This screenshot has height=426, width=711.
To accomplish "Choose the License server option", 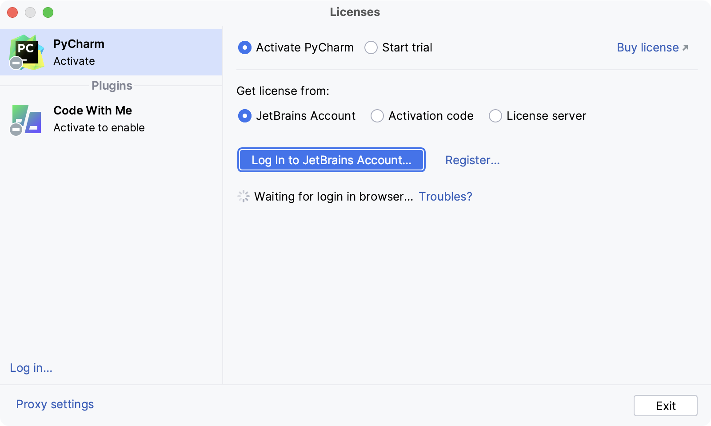I will pos(495,116).
